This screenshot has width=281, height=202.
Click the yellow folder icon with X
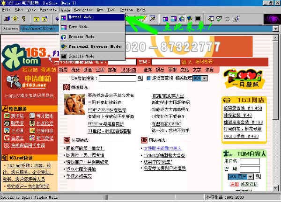[37, 19]
